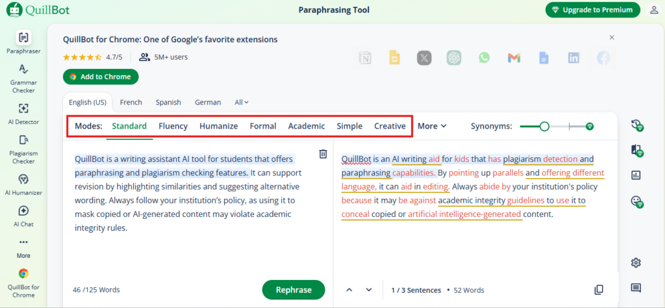665x308 pixels.
Task: Click the Gmail integration icon
Action: [x=514, y=58]
